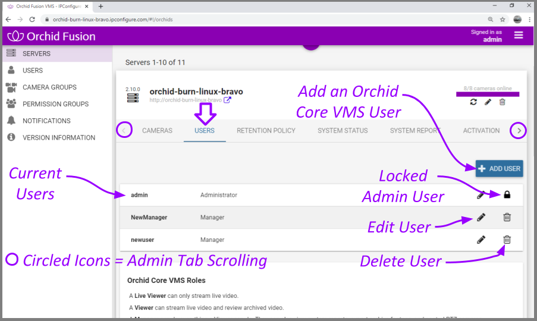
Task: Edit the NewManager user
Action: [481, 218]
